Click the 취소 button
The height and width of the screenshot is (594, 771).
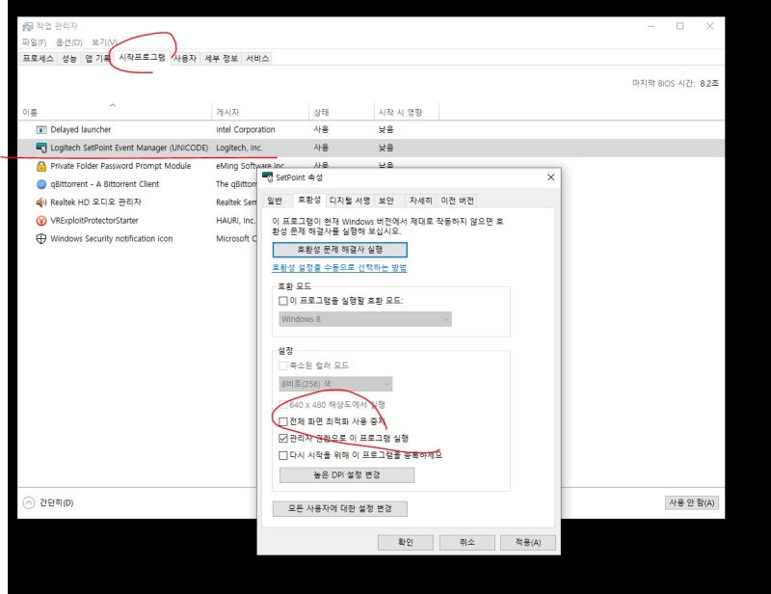pos(466,542)
